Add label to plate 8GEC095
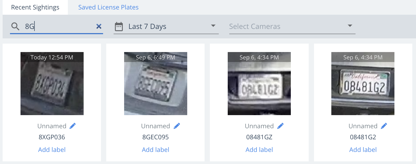The image size is (416, 164). coord(155,150)
